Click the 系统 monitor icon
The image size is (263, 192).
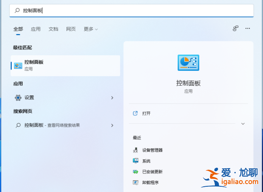point(135,161)
